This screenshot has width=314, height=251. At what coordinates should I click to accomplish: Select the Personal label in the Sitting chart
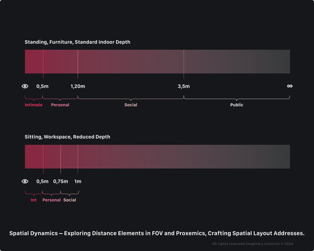[51, 200]
